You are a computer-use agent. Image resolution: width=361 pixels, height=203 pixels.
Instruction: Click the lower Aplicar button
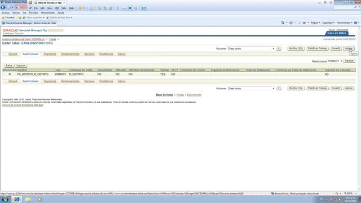(349, 88)
